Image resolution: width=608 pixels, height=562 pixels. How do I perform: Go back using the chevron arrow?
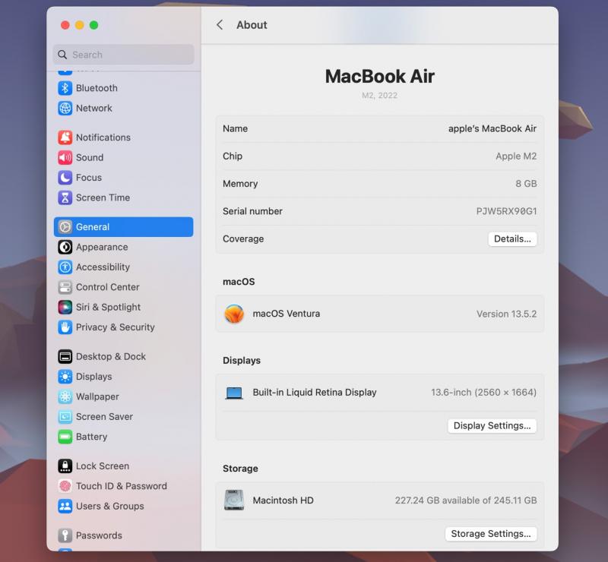[220, 25]
